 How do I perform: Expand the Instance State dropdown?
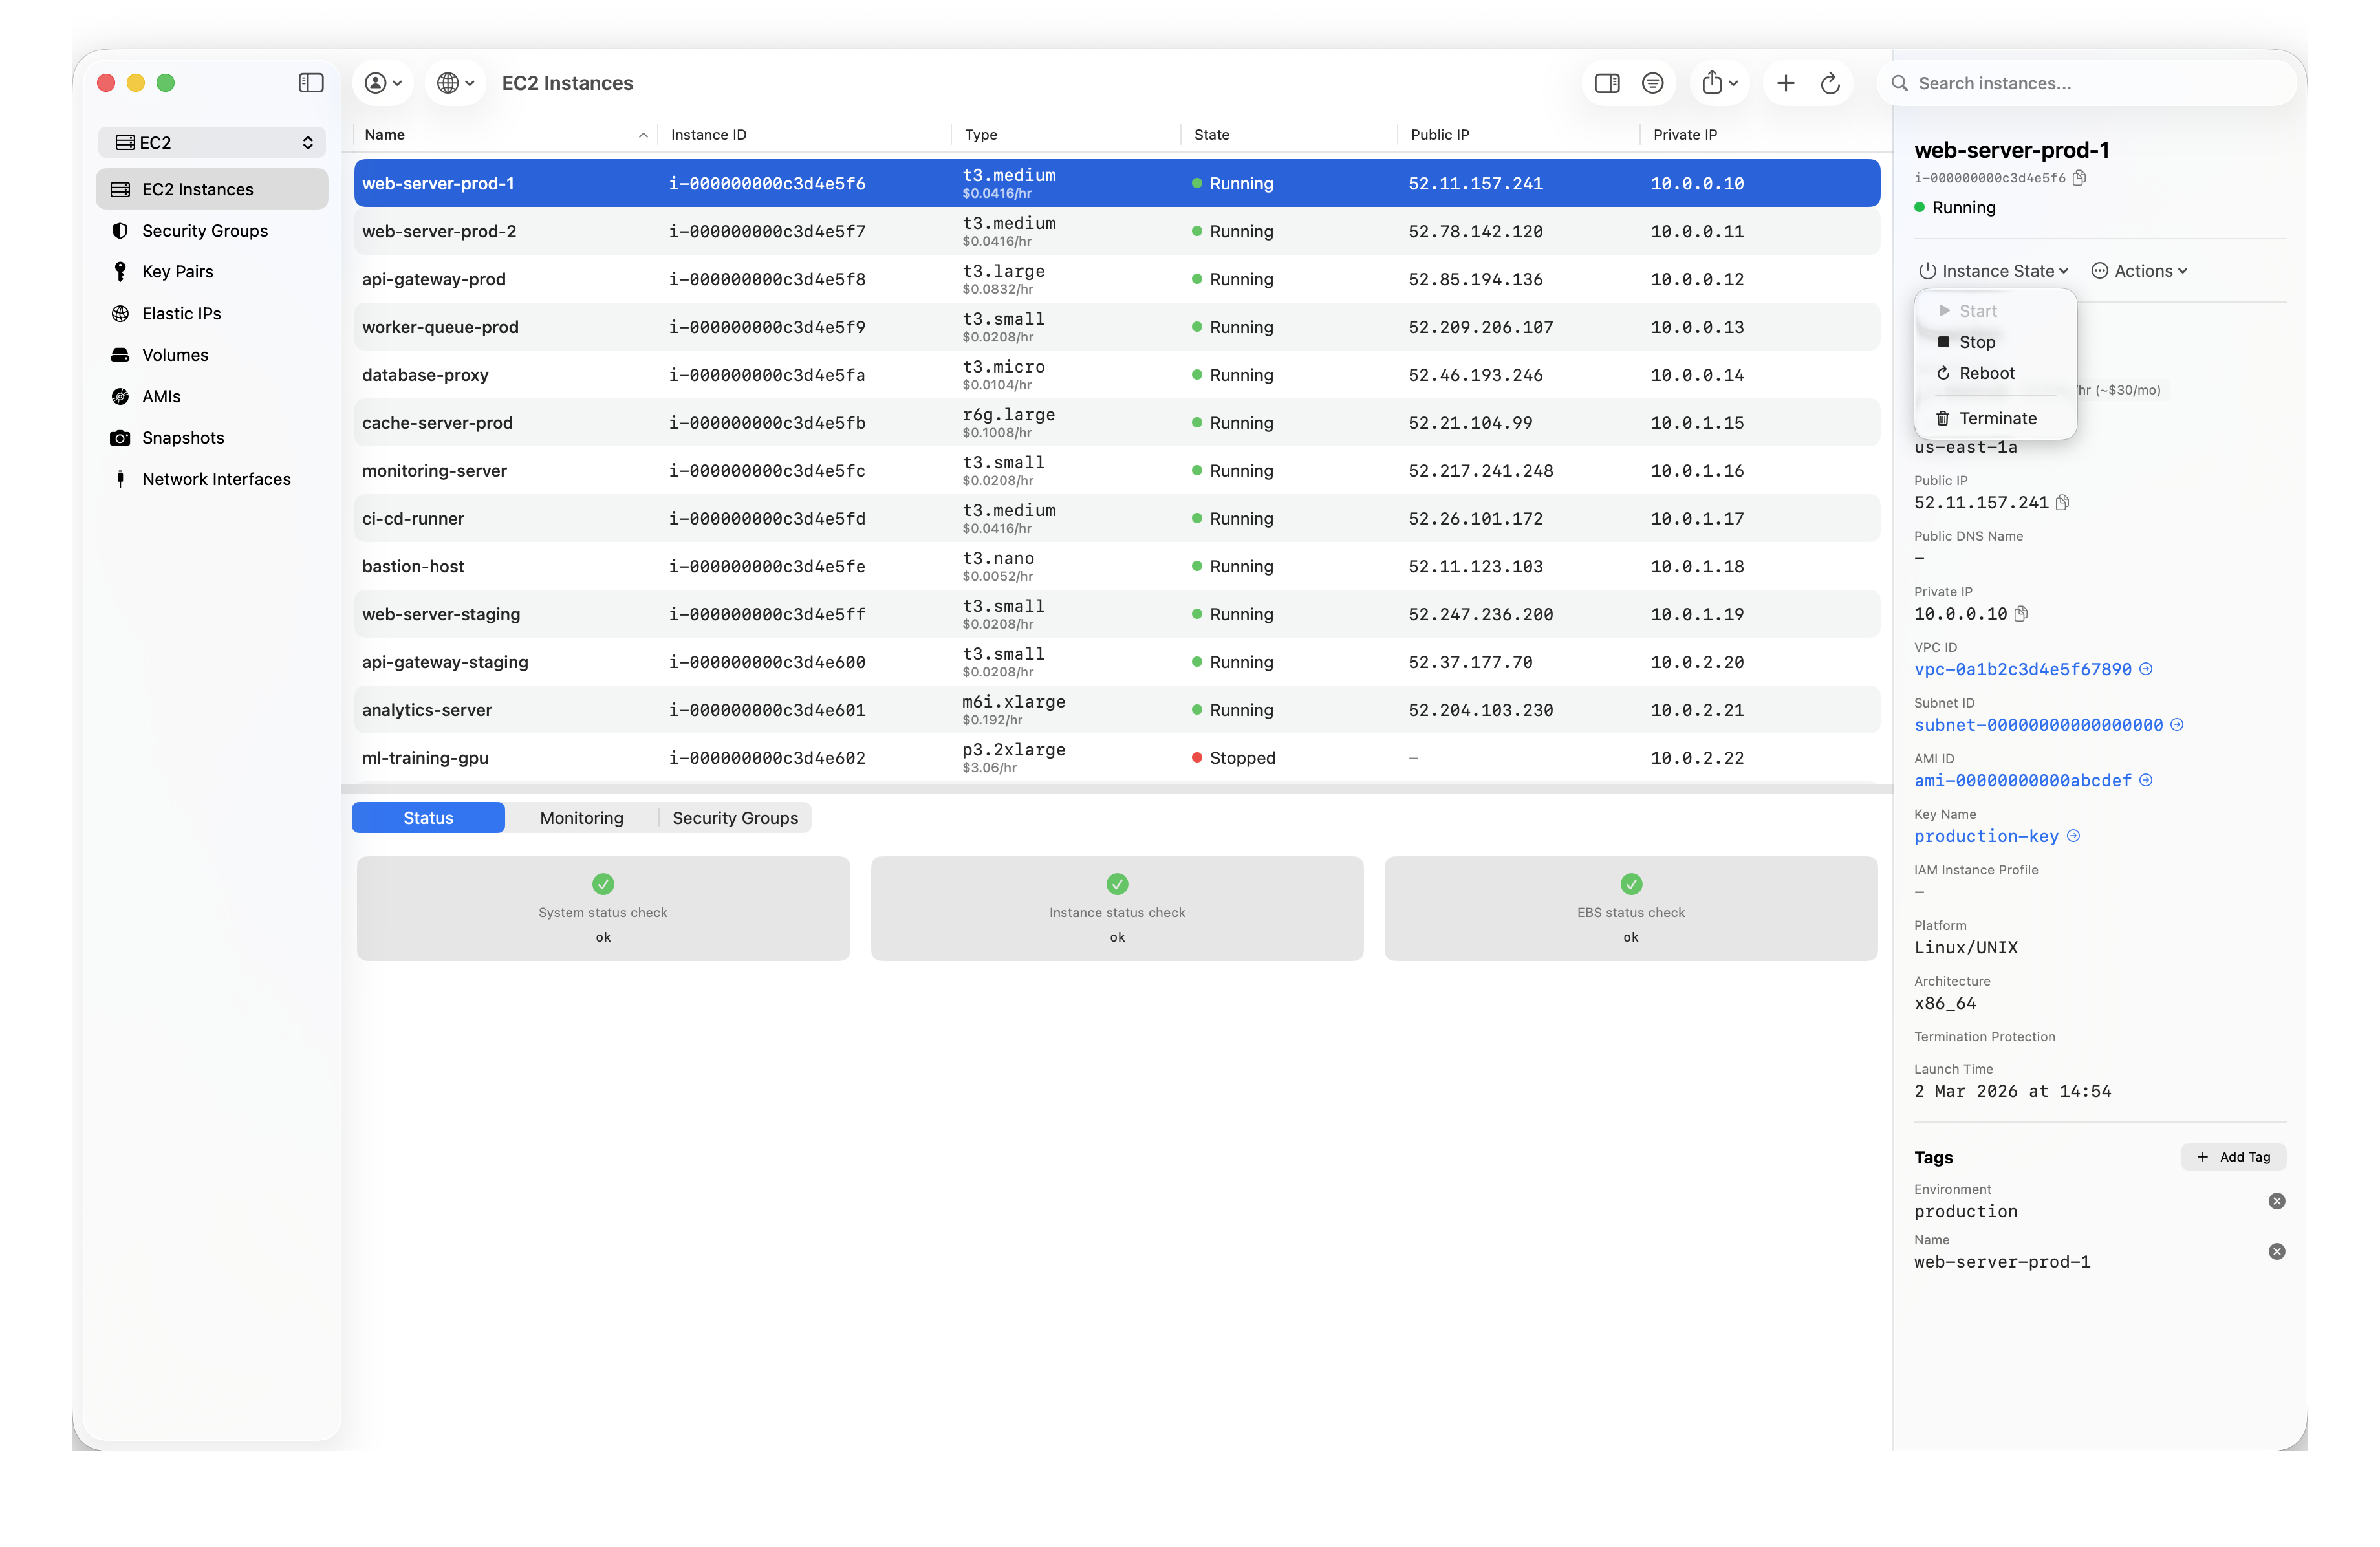pos(1993,271)
